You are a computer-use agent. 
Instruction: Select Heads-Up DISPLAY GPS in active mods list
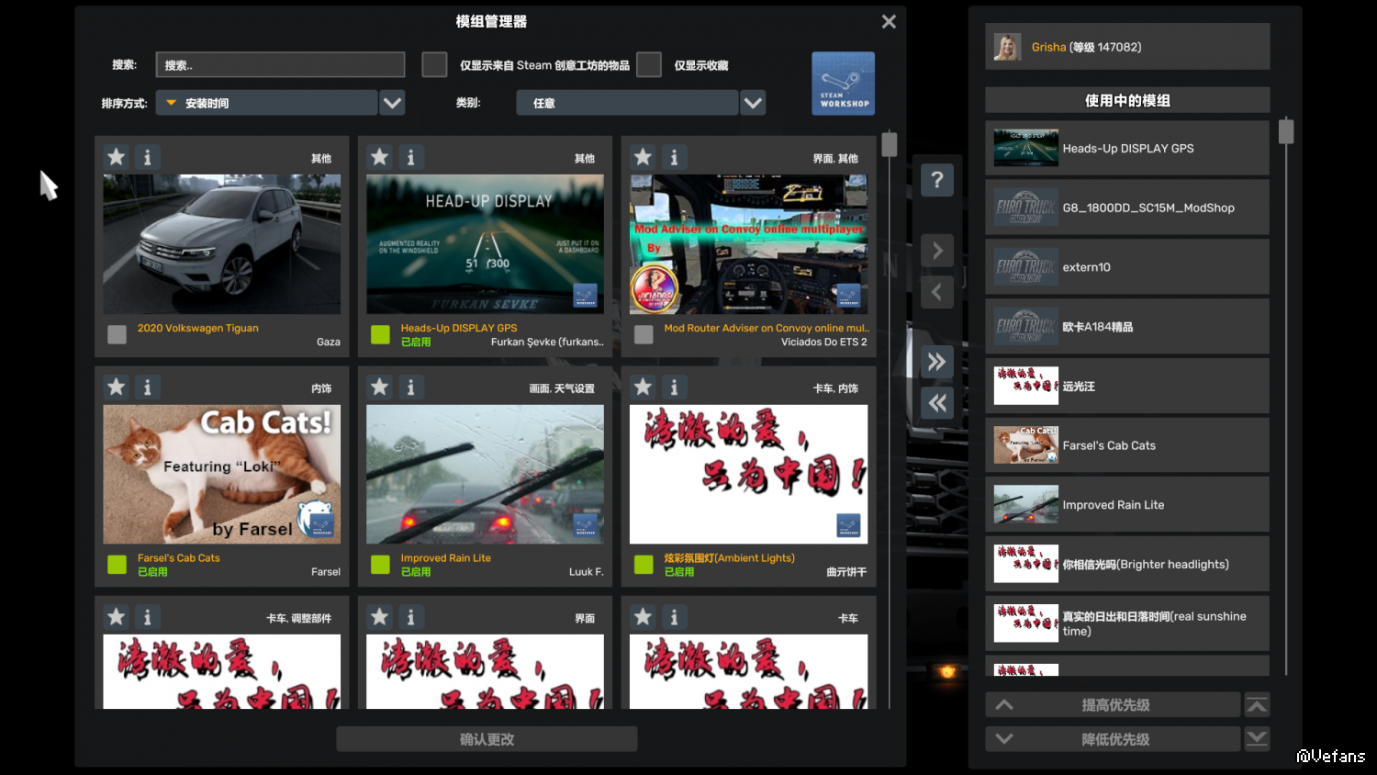point(1127,148)
